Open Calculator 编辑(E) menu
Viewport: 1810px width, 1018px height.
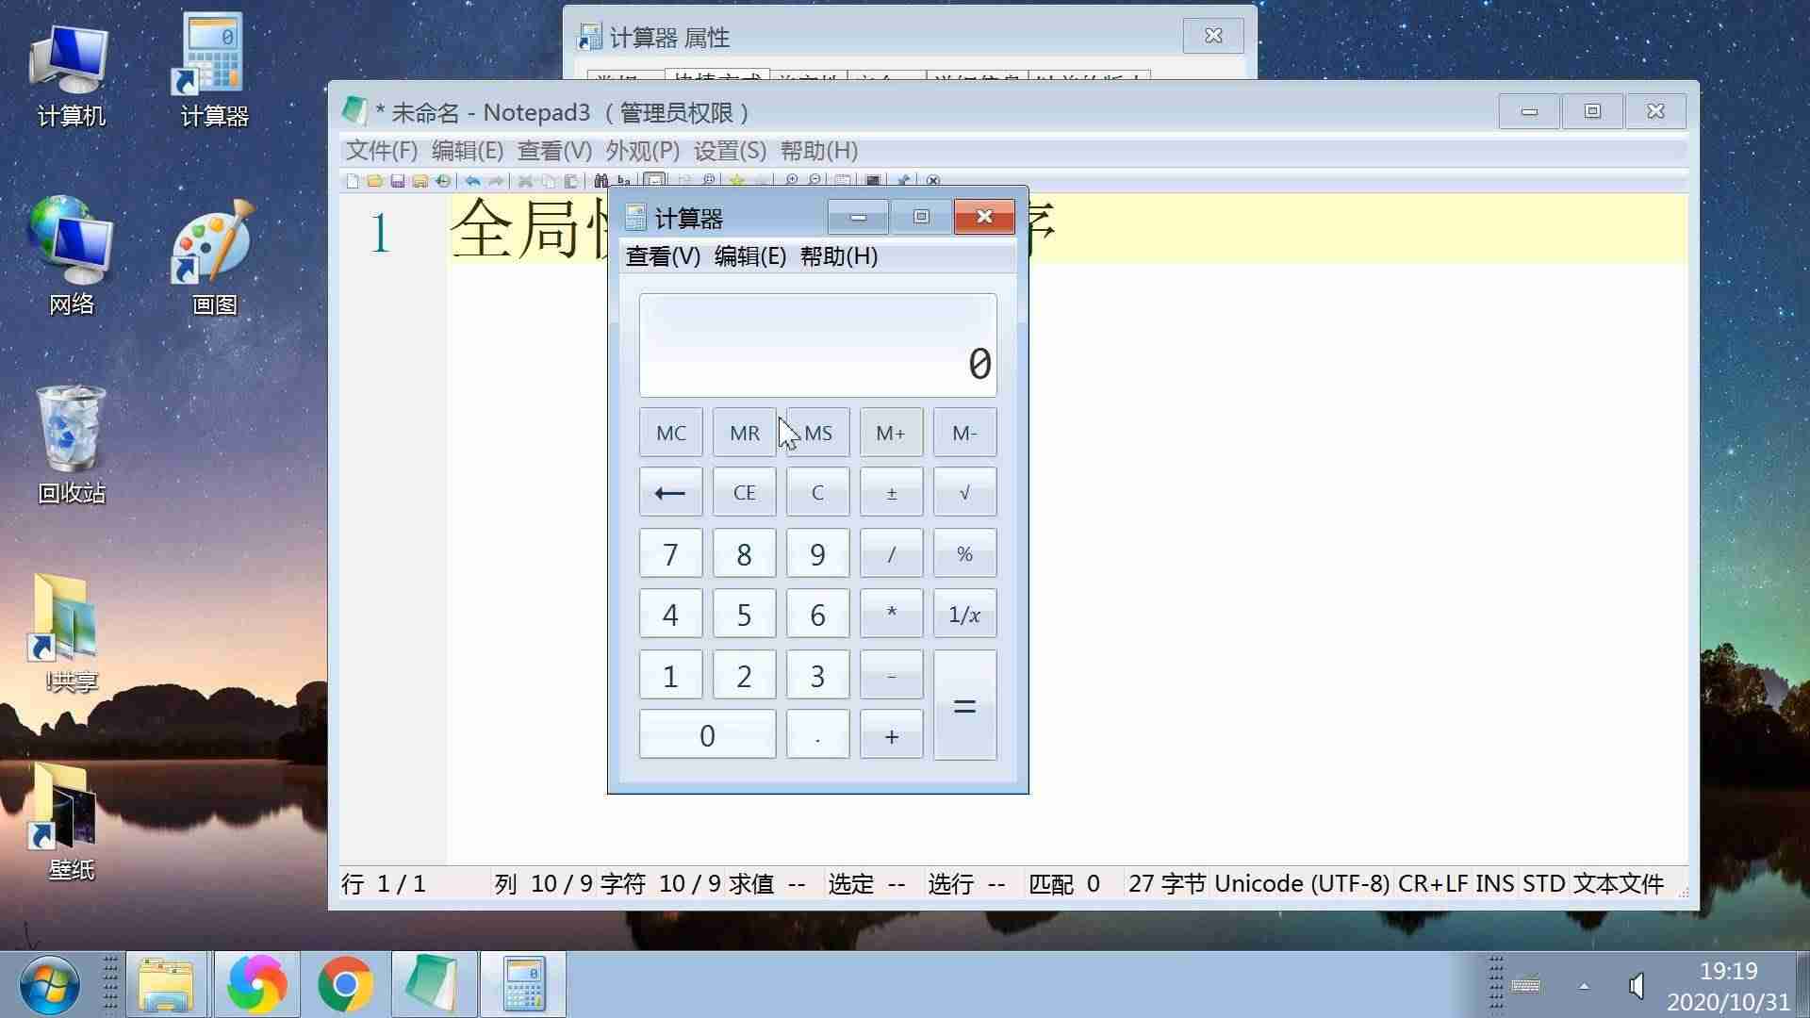click(749, 256)
